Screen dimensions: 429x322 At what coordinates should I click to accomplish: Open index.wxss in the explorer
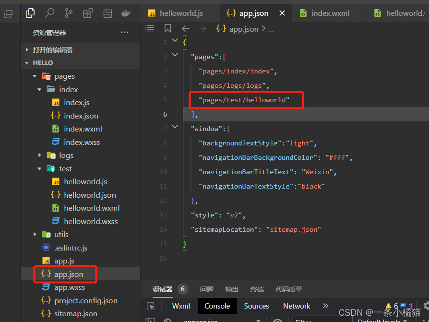[82, 142]
